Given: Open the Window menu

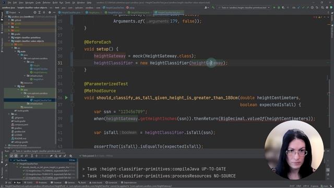Looking at the screenshot, I should pos(81,3).
